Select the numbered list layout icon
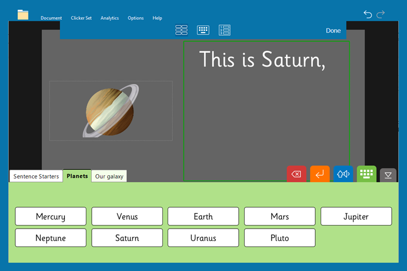 (x=225, y=30)
